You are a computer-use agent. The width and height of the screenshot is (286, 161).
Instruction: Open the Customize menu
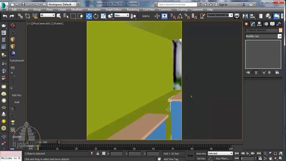tap(165, 9)
